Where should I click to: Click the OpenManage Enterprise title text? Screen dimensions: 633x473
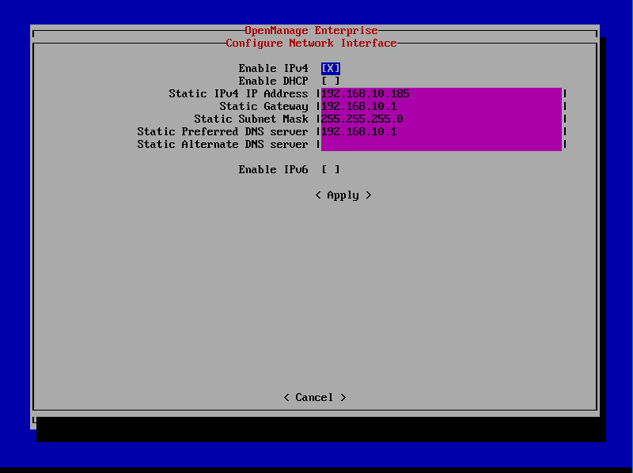311,30
